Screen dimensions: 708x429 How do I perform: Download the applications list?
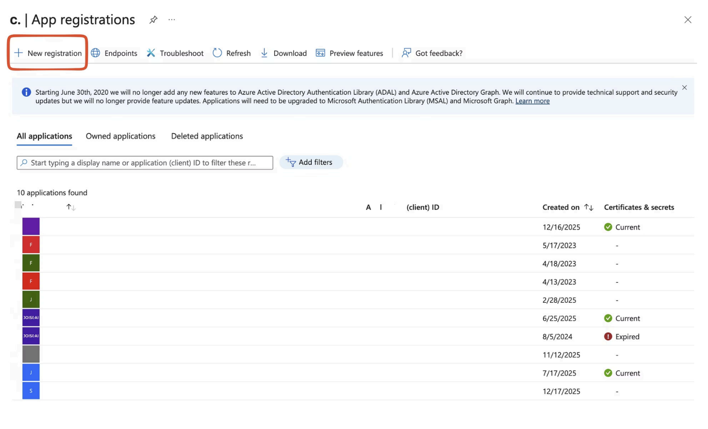(x=284, y=53)
